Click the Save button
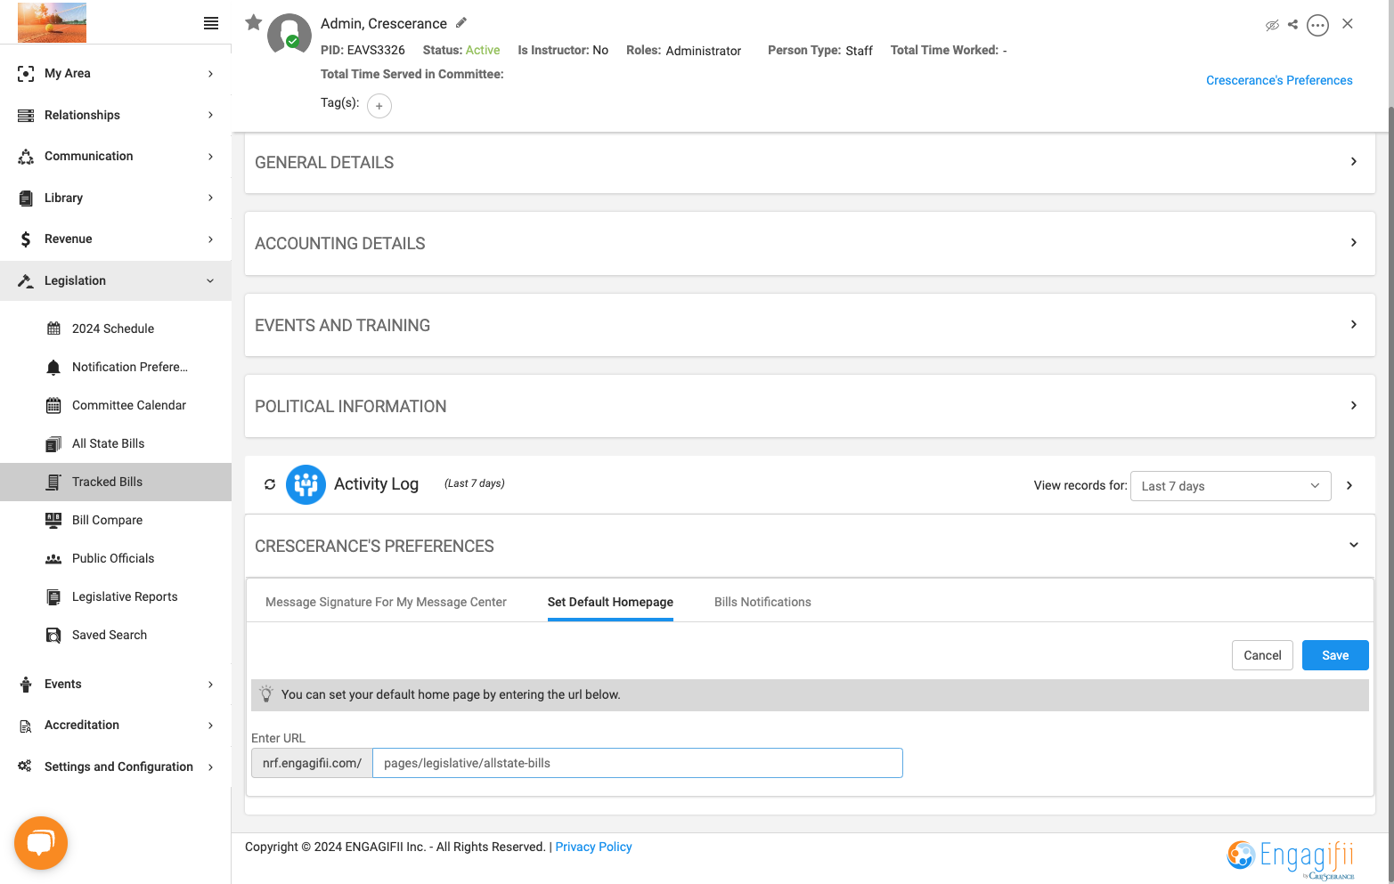 [1335, 655]
